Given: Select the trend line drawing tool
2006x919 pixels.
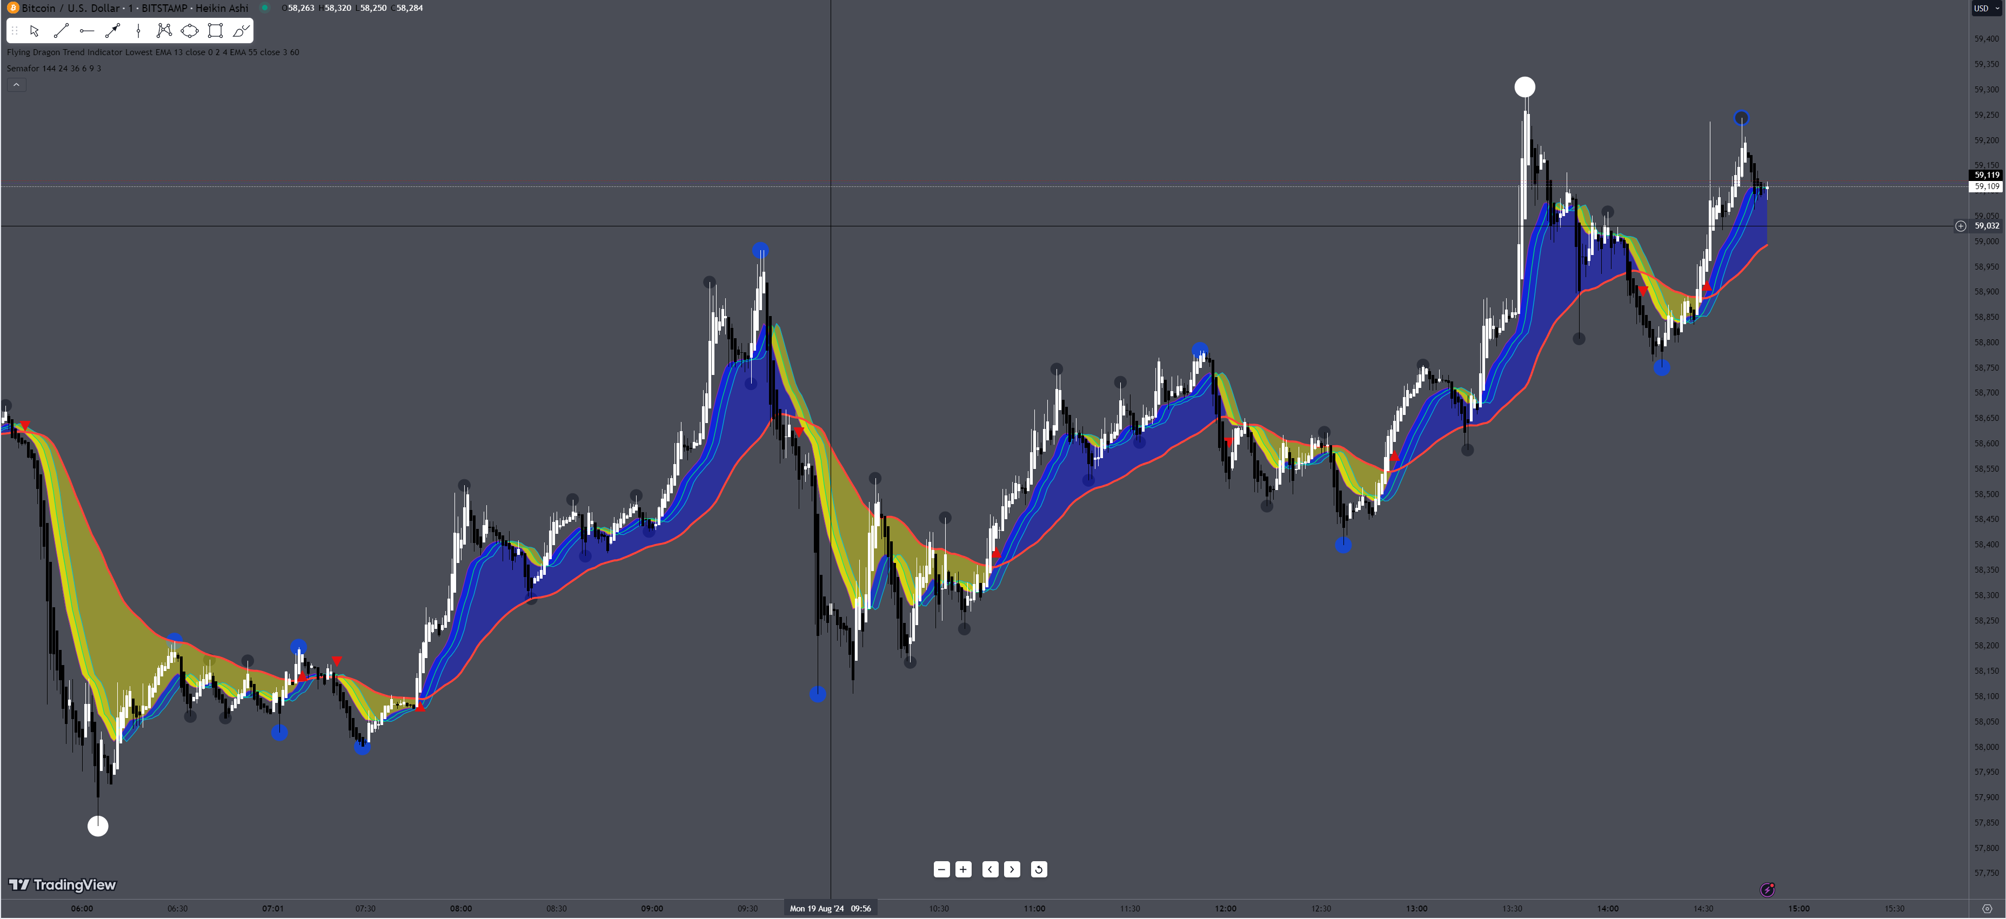Looking at the screenshot, I should pyautogui.click(x=61, y=31).
